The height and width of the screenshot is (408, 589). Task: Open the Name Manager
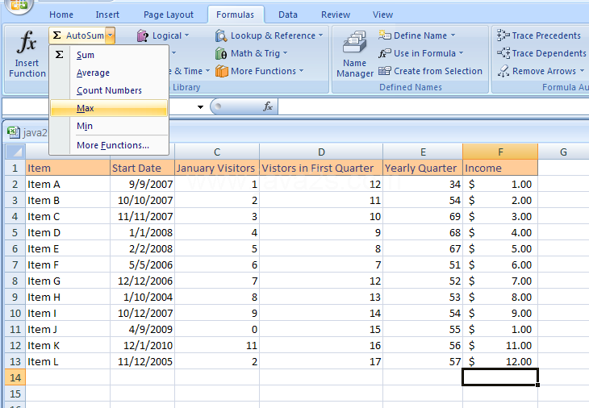tap(355, 54)
